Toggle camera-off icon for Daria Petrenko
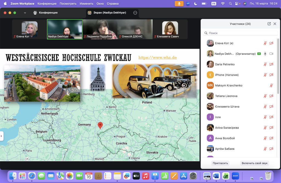This screenshot has height=183, width=281. (271, 64)
